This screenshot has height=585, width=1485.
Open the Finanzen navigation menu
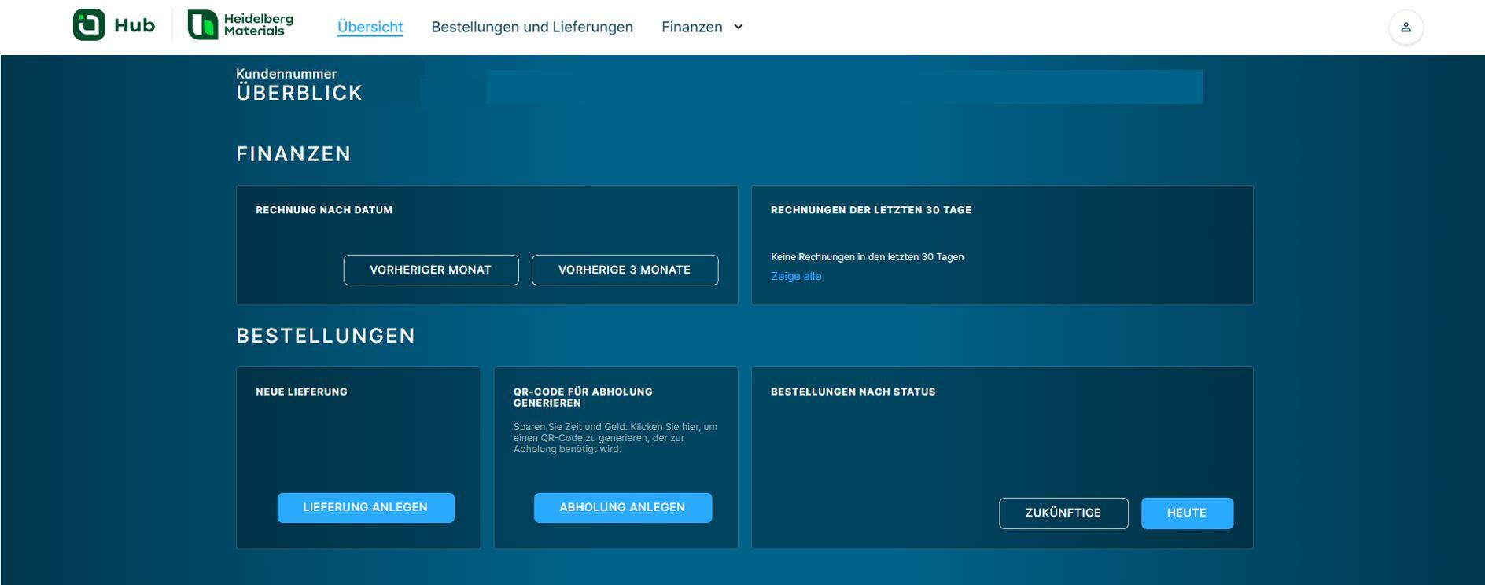point(691,28)
